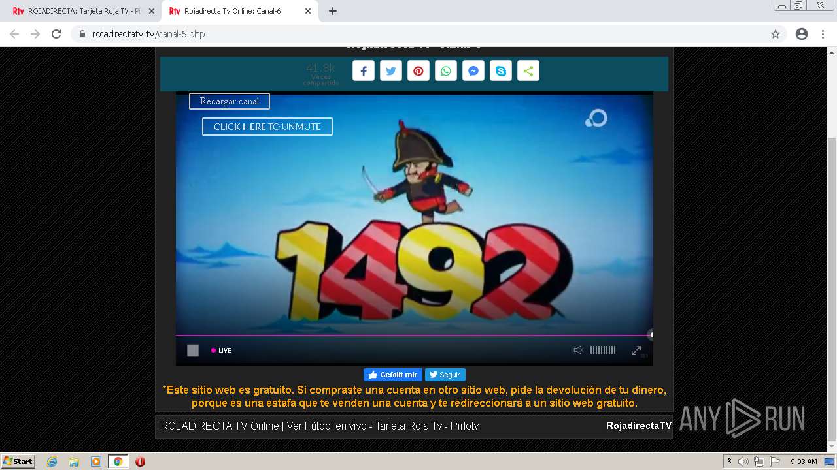The height and width of the screenshot is (470, 837).
Task: Go forward in browser history
Action: pos(35,34)
